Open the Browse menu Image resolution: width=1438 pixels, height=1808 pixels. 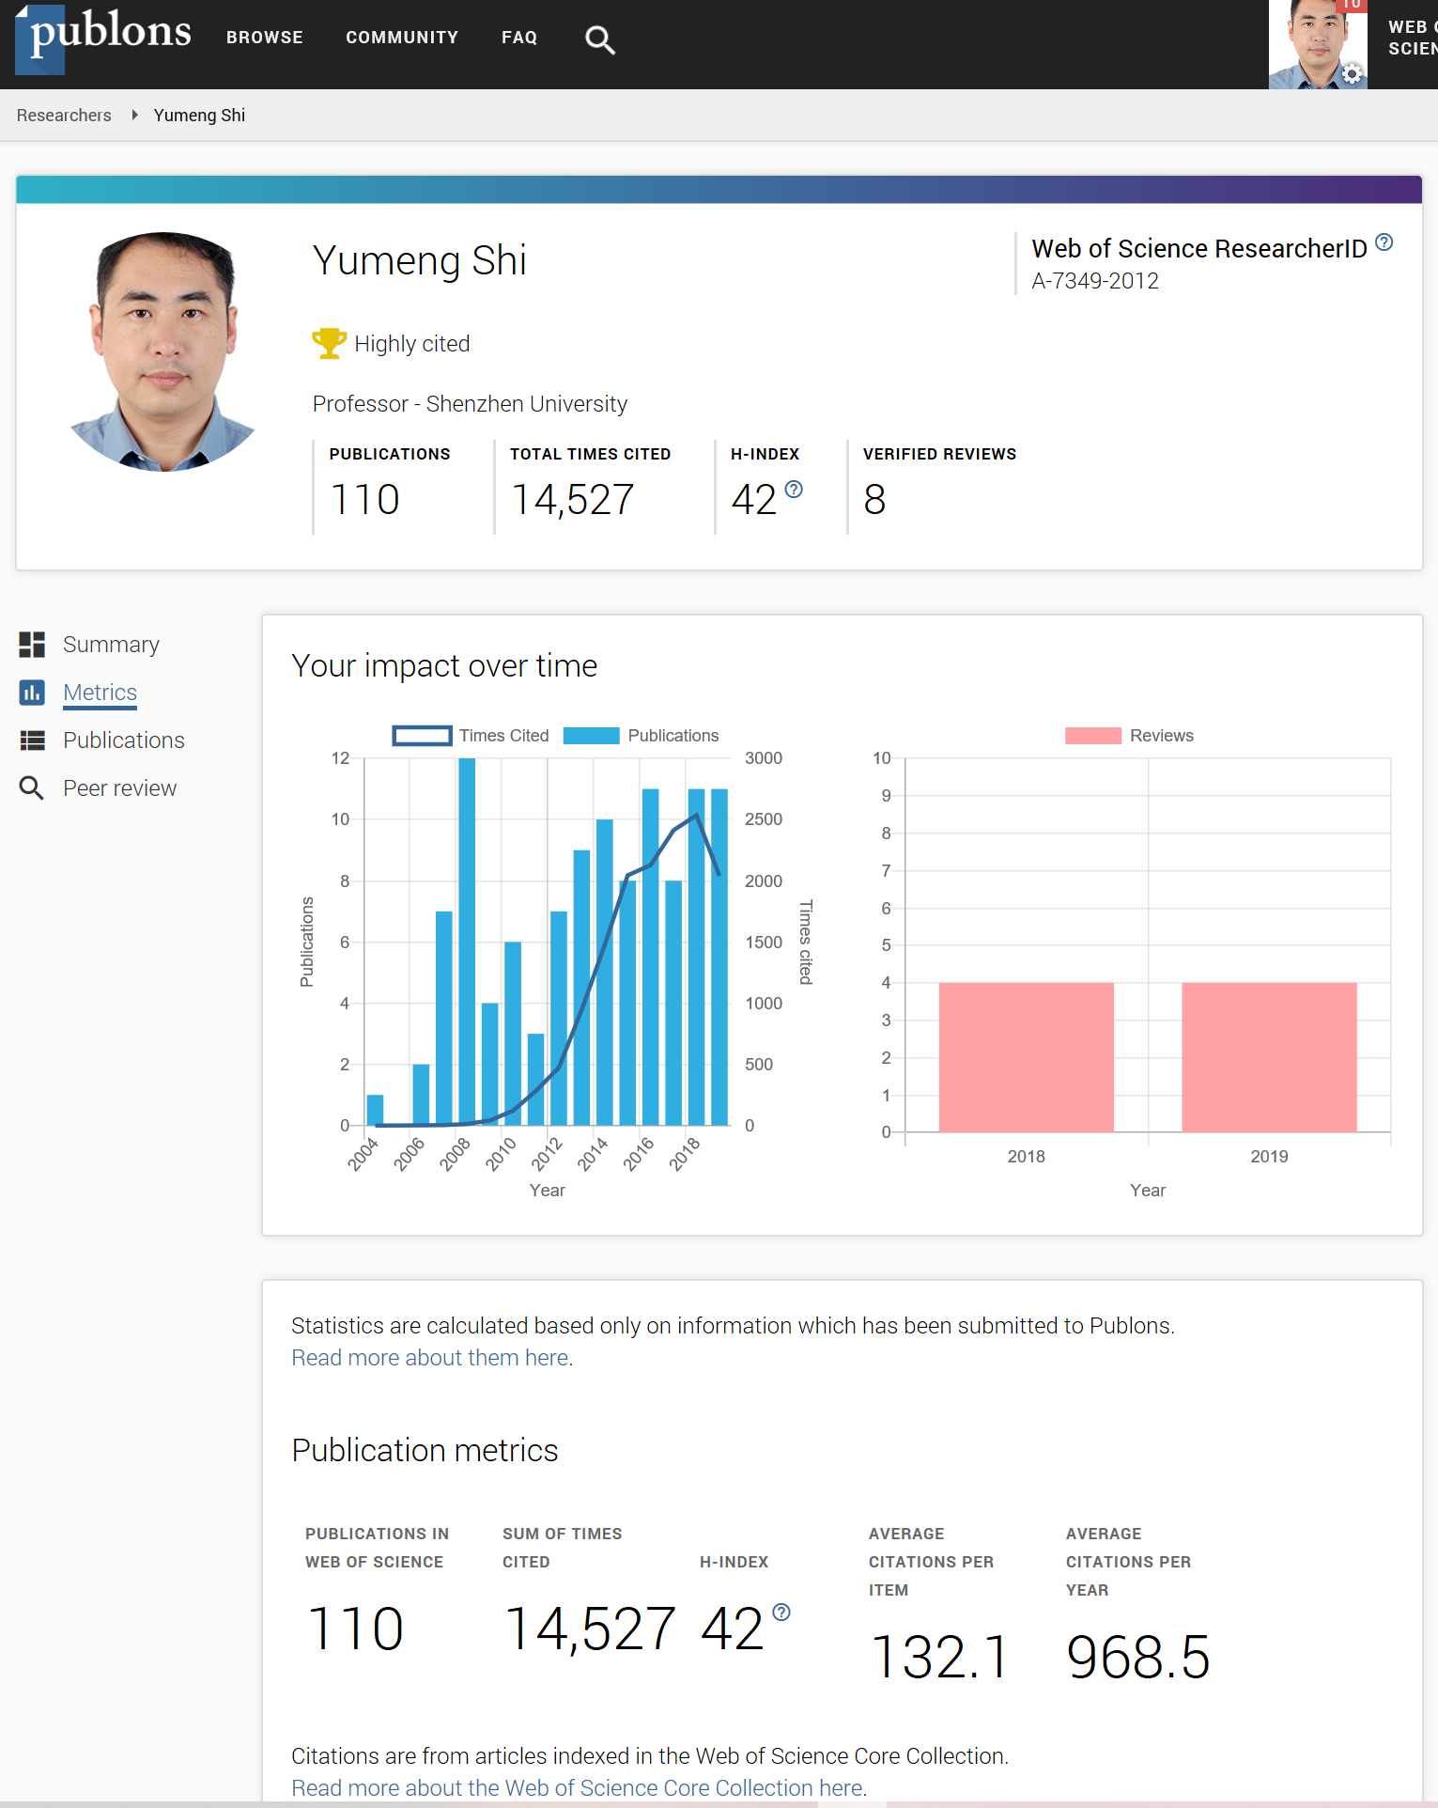click(x=265, y=38)
